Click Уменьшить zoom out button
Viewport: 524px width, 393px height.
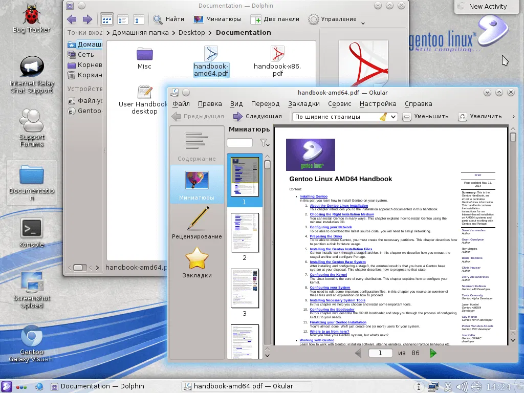(x=426, y=116)
